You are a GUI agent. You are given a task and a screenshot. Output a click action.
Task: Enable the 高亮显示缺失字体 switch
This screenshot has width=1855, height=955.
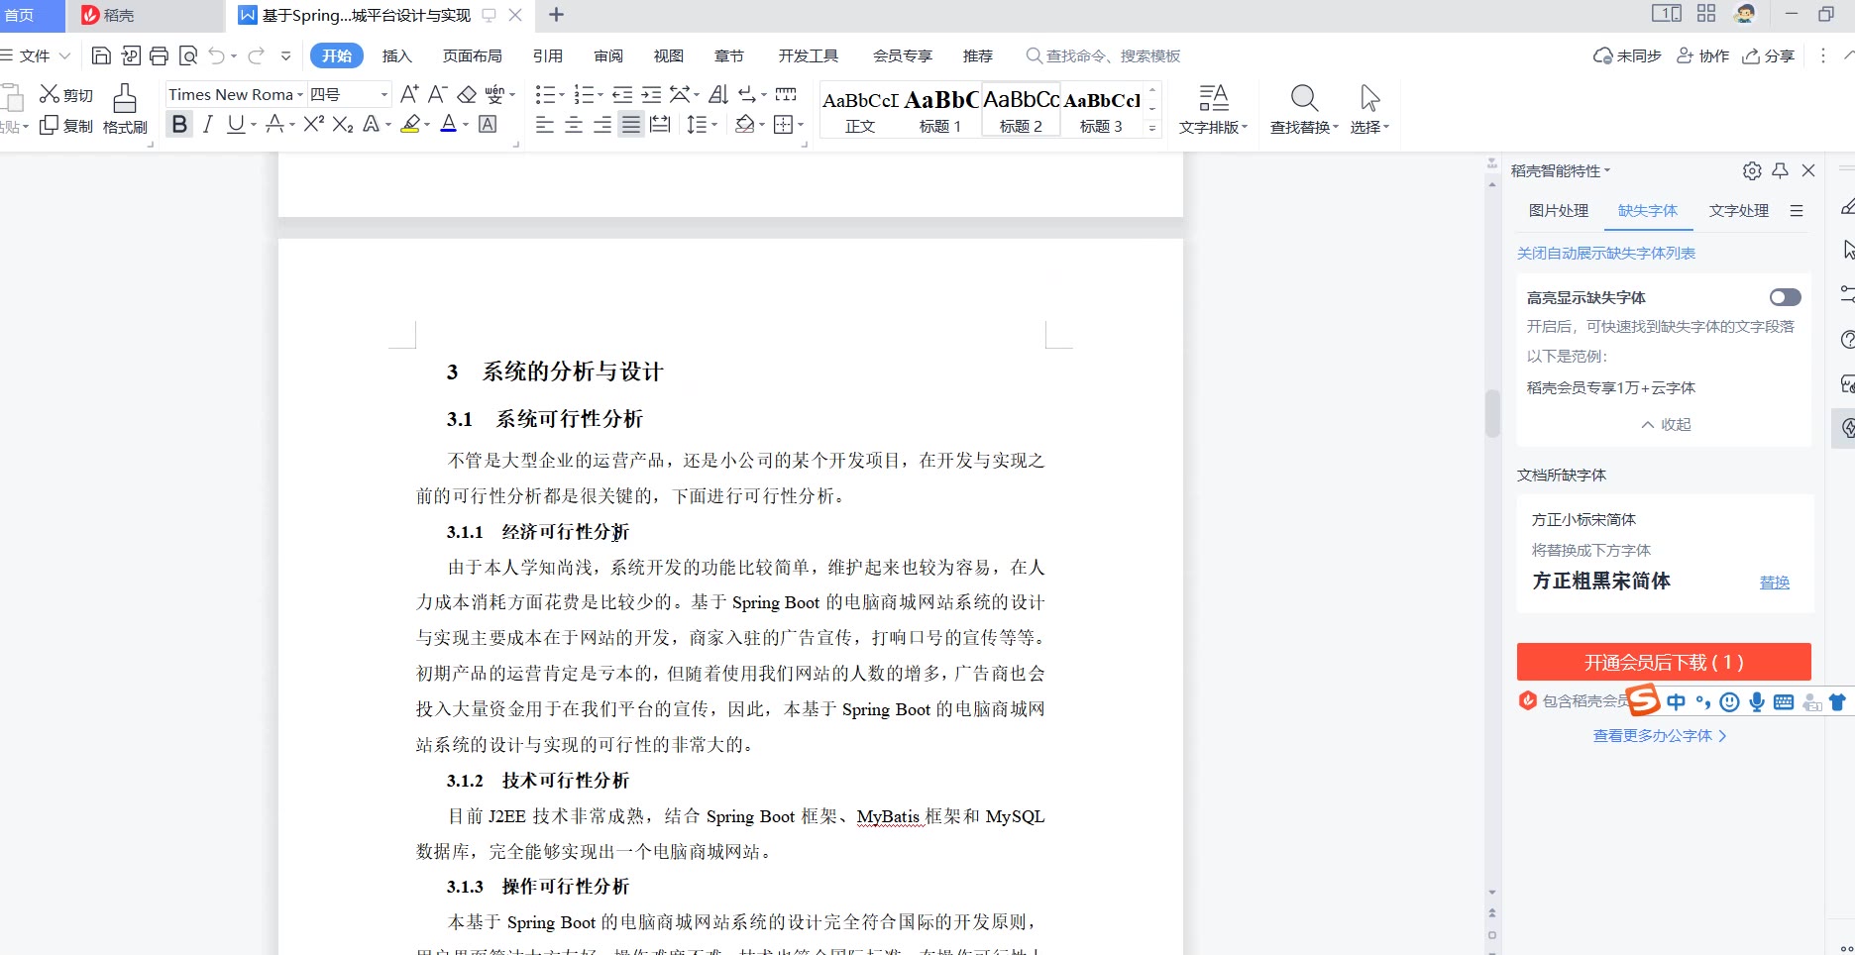tap(1785, 297)
